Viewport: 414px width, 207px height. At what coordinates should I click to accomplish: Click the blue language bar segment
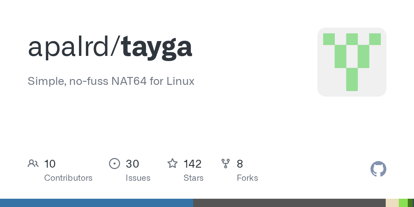click(97, 203)
